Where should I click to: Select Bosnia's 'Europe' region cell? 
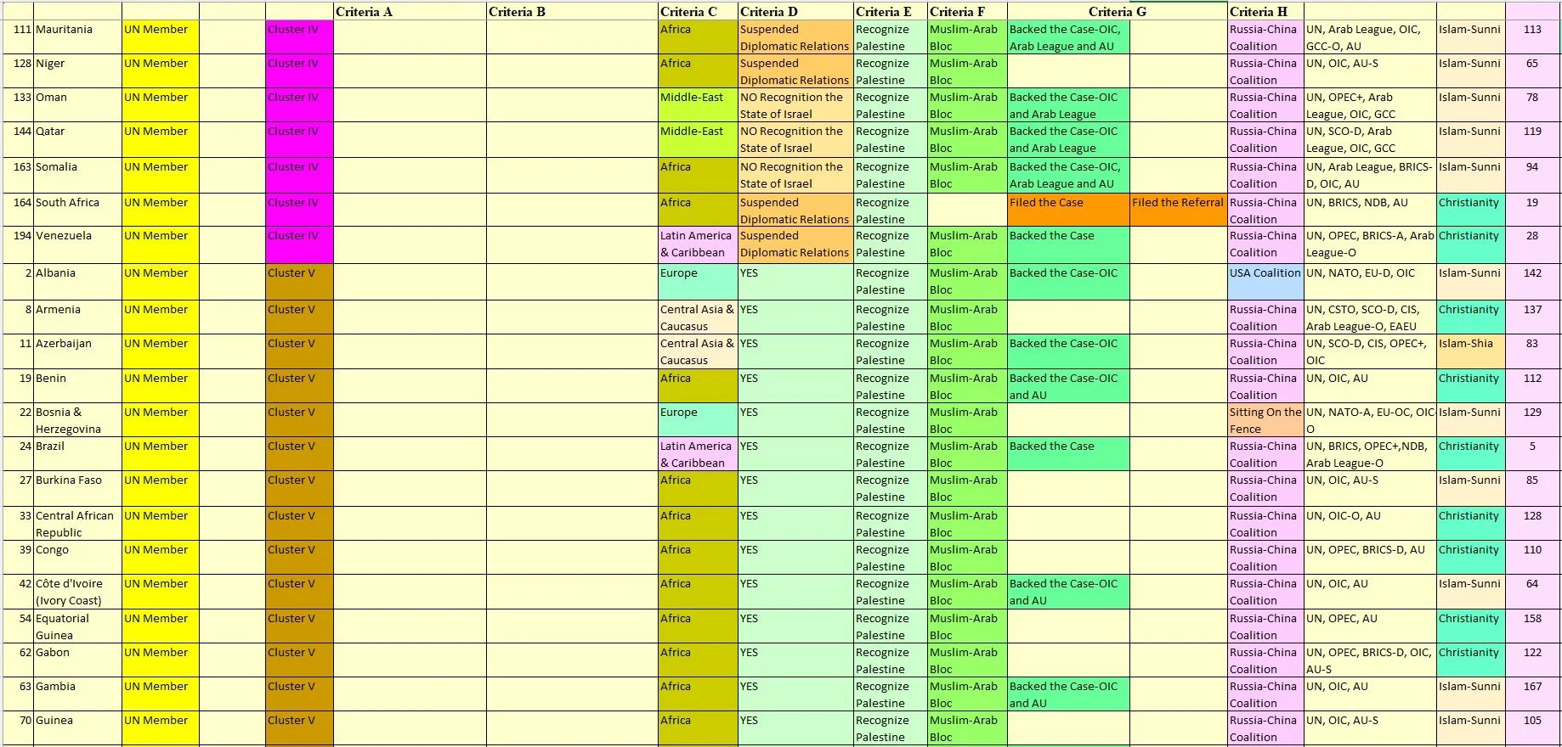[x=698, y=420]
